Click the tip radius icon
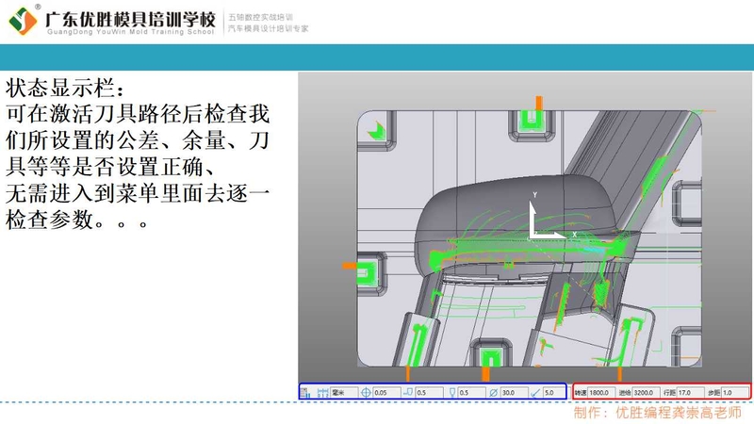The width and height of the screenshot is (754, 424). click(x=535, y=393)
